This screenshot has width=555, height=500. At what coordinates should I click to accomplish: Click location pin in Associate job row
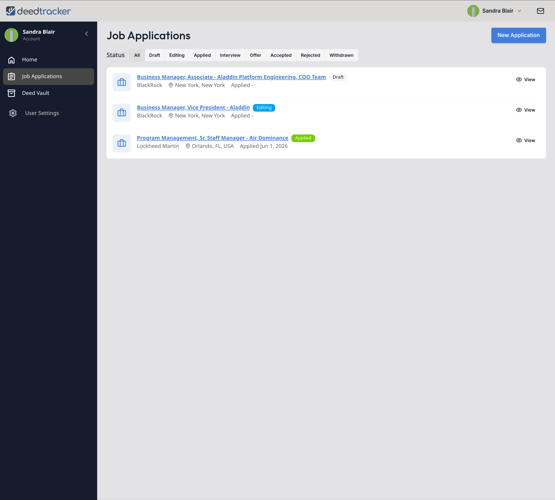point(171,85)
